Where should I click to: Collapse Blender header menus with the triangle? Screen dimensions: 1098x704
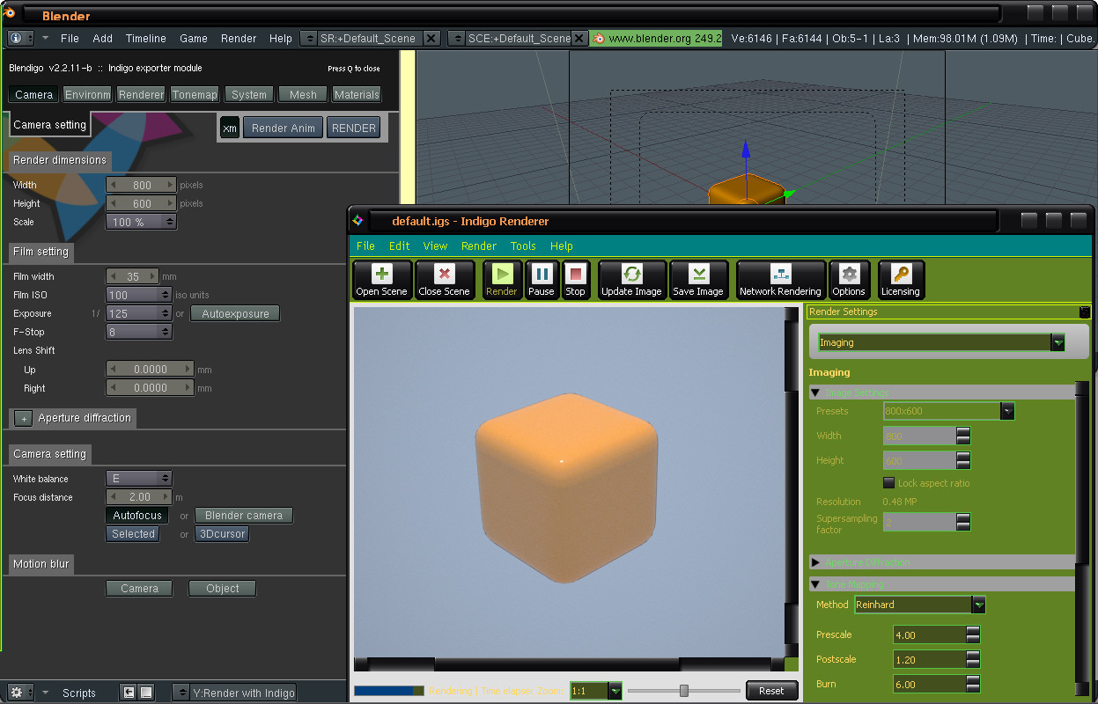[x=46, y=38]
